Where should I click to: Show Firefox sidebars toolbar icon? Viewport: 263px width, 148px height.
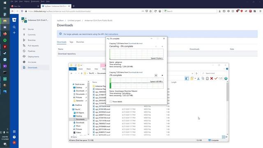(224, 11)
